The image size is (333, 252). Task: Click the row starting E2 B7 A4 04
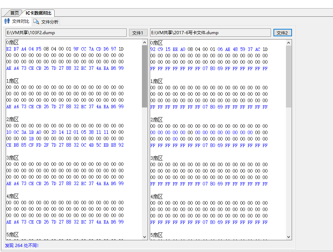click(x=65, y=49)
